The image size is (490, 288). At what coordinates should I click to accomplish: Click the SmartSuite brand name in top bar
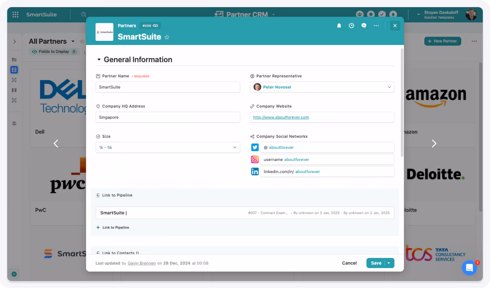click(x=41, y=14)
